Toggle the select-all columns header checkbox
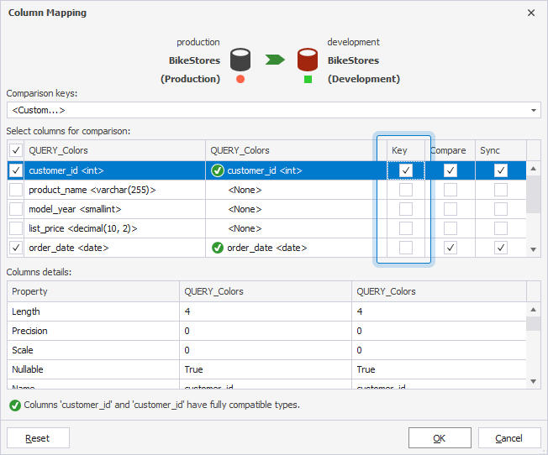This screenshot has height=455, width=548. (16, 150)
